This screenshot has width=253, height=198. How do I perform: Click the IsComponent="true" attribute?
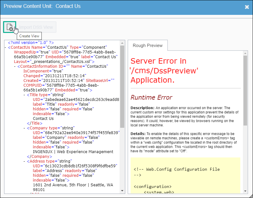click(43, 71)
